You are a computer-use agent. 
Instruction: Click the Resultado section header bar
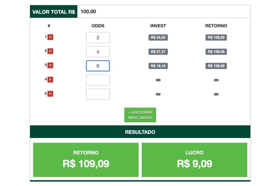click(x=140, y=132)
